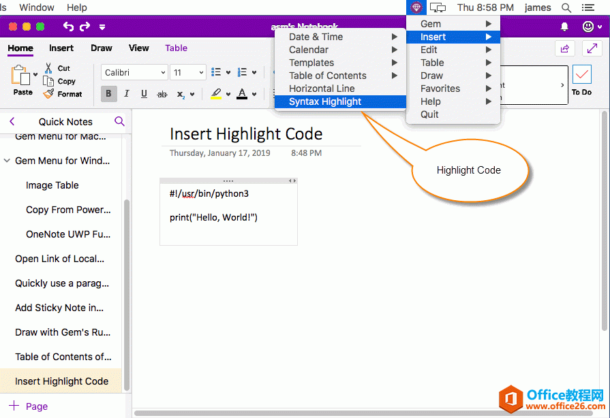Click the add Page button
The width and height of the screenshot is (610, 418).
pos(28,406)
